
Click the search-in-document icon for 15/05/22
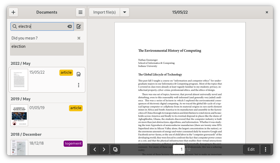tap(79, 74)
